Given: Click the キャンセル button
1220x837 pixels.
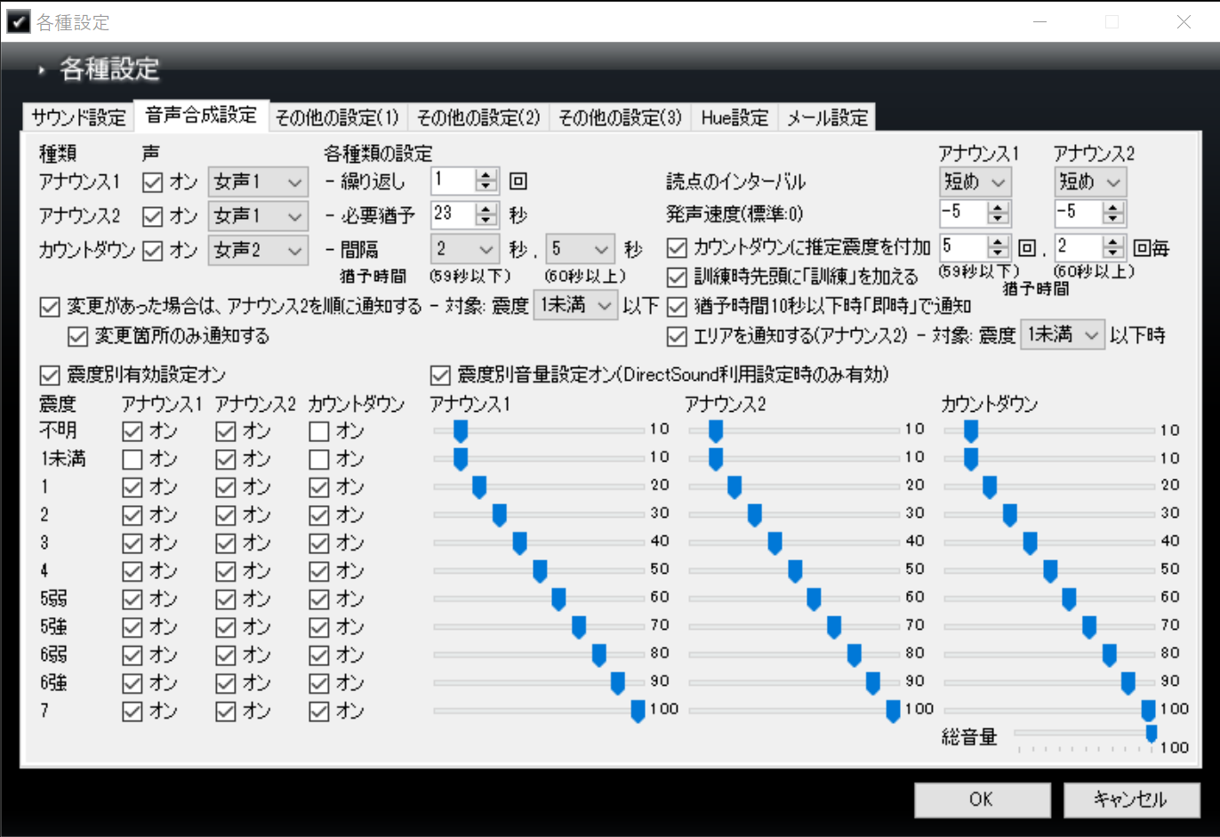Looking at the screenshot, I should tap(1130, 800).
